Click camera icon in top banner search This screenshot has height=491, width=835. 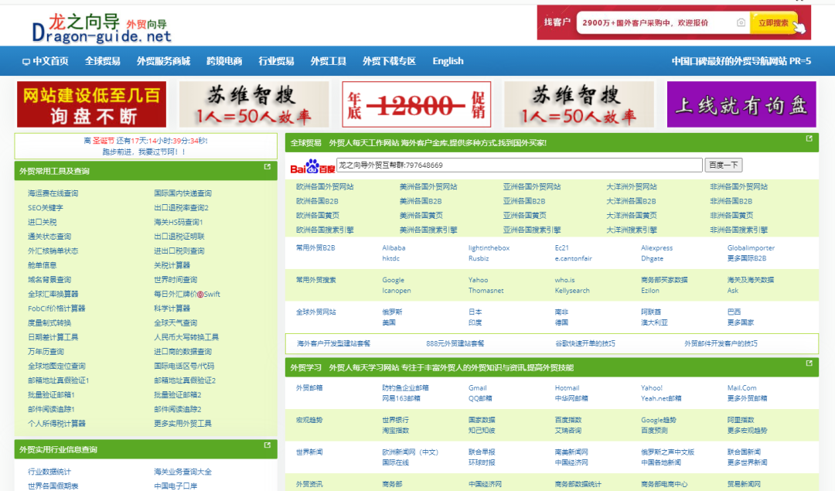point(741,23)
